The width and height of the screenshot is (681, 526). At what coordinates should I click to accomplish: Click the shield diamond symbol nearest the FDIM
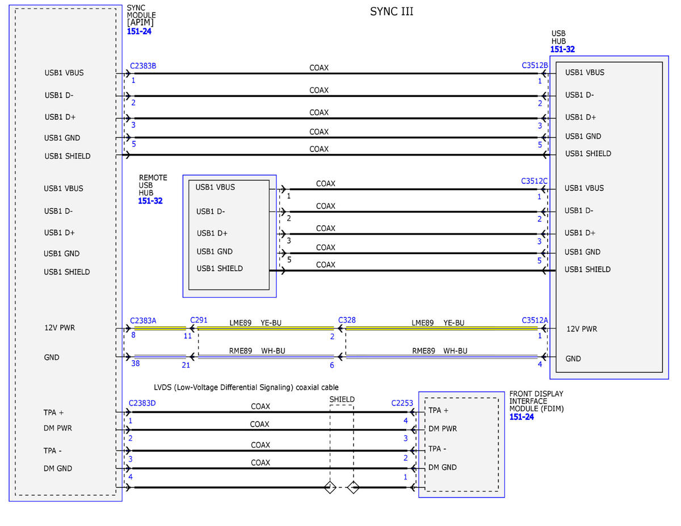point(353,487)
